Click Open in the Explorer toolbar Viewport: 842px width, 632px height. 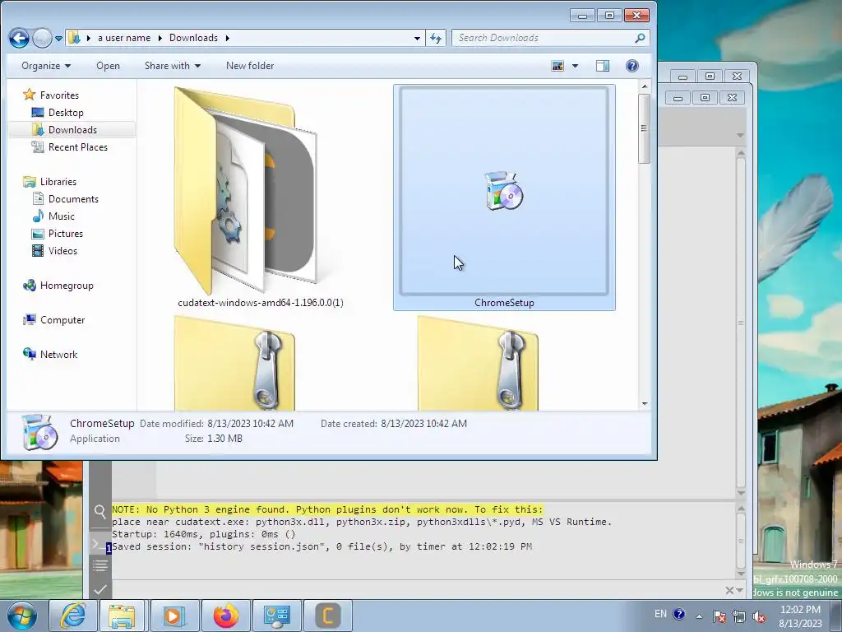click(108, 66)
